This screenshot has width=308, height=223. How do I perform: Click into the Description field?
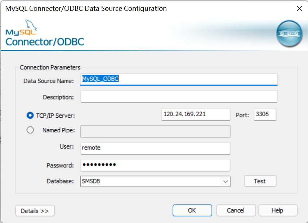[179, 96]
